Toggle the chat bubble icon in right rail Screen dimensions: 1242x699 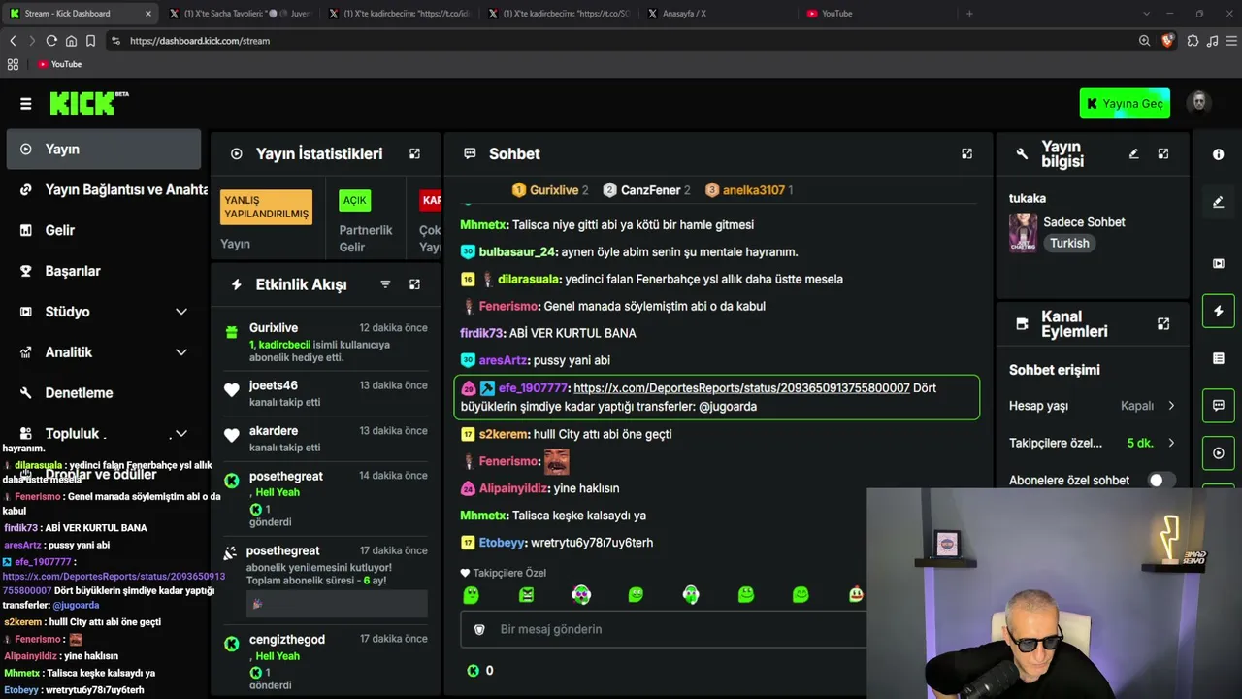tap(1219, 406)
